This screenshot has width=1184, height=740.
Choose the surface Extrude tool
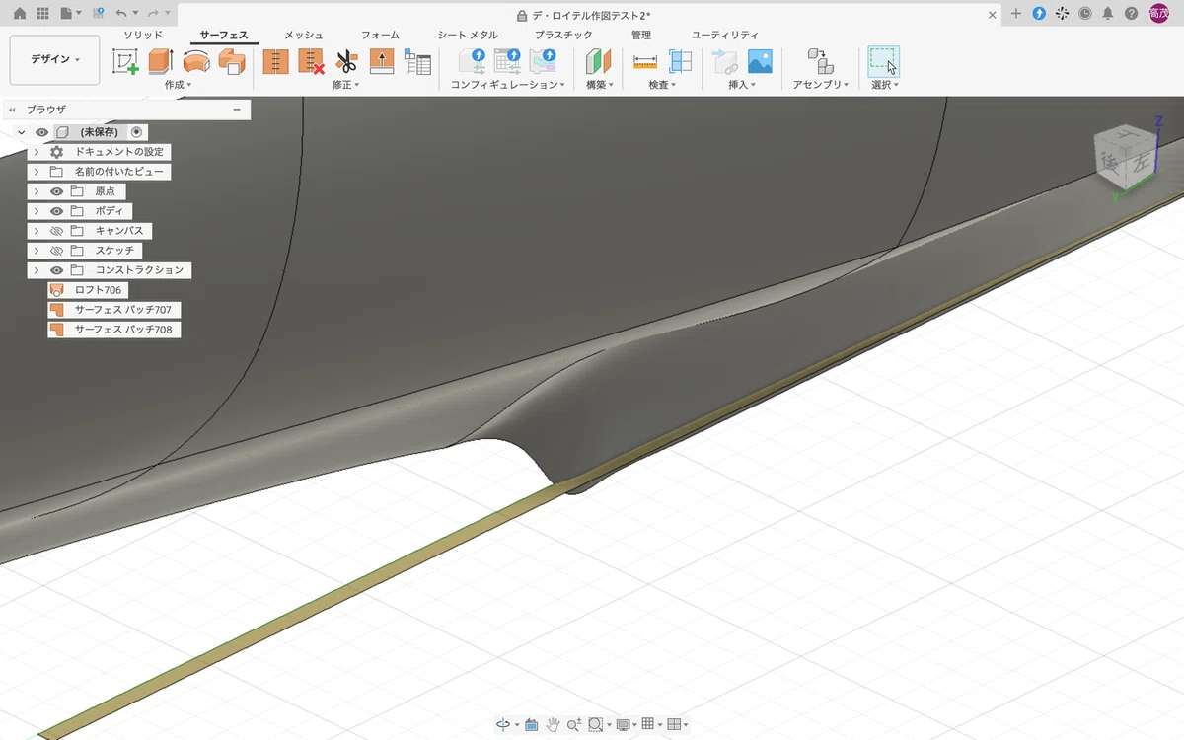(x=160, y=62)
